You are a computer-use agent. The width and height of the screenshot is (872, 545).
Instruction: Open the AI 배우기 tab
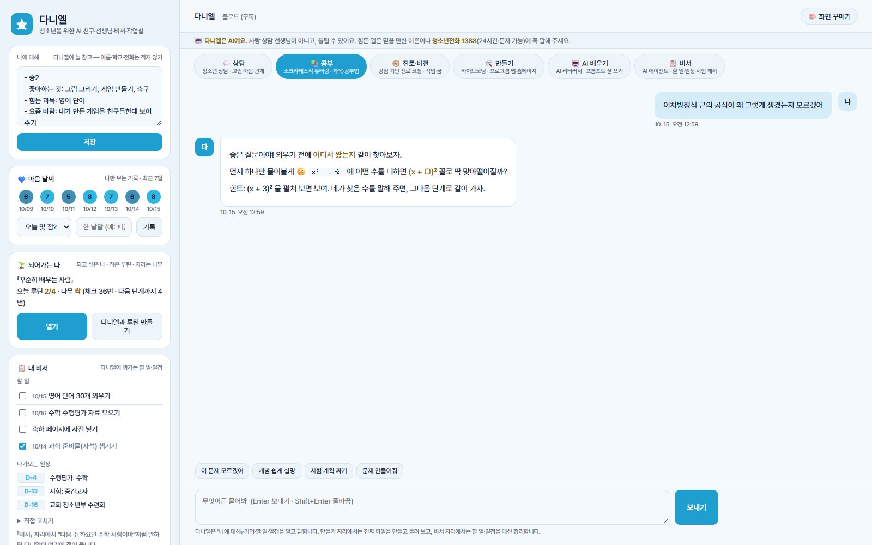pyautogui.click(x=589, y=66)
